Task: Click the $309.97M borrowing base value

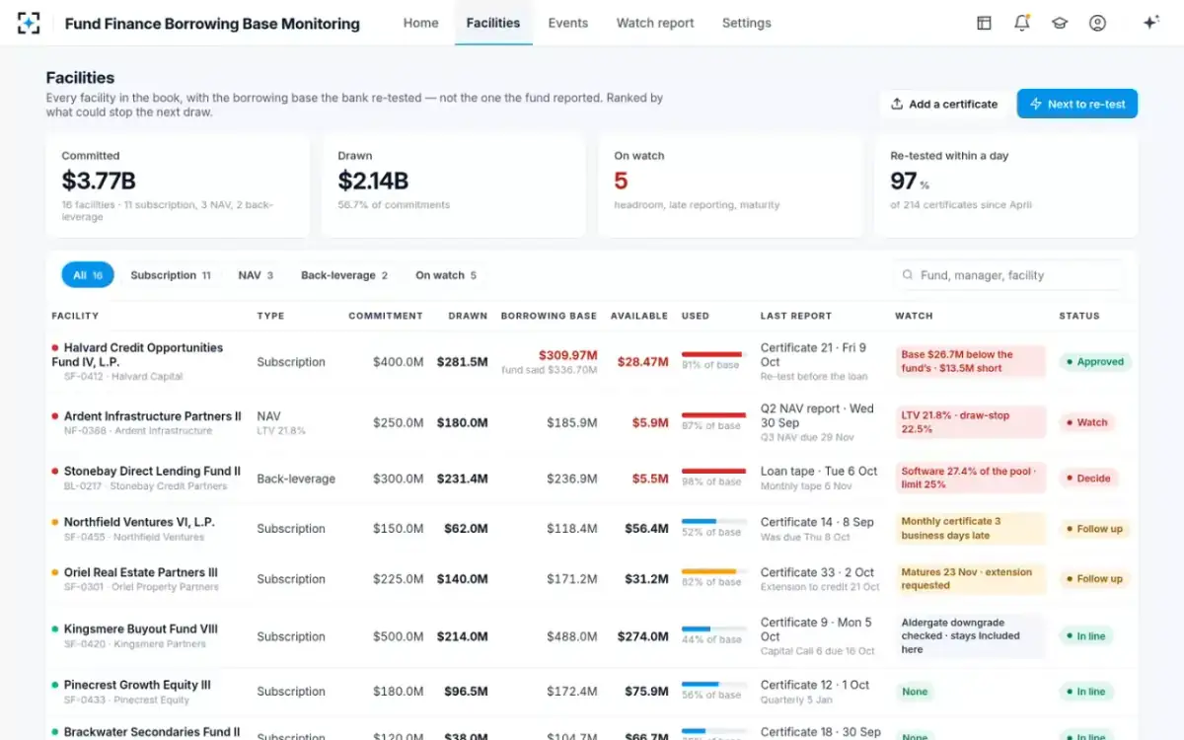Action: click(568, 355)
